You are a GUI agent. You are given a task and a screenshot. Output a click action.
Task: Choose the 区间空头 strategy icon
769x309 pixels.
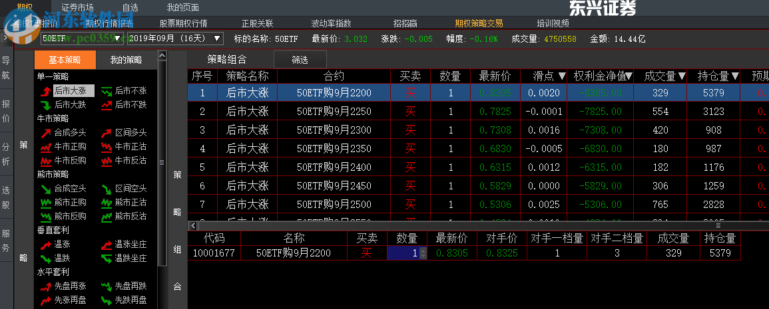tap(107, 189)
